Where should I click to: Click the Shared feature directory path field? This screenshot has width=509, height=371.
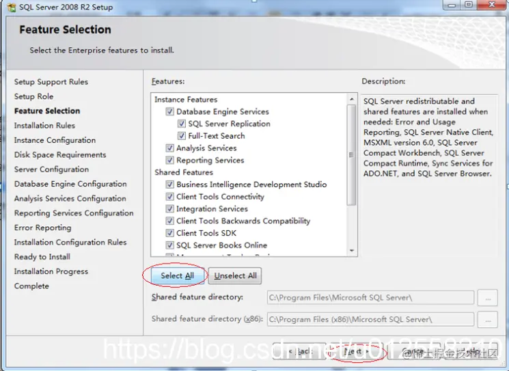pyautogui.click(x=370, y=298)
